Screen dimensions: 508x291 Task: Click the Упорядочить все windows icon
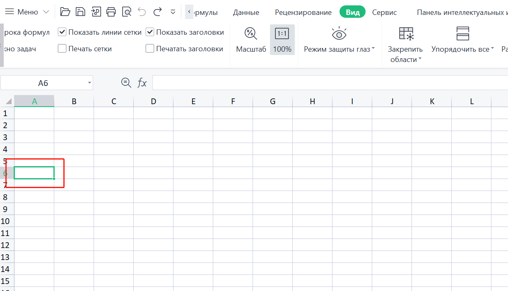462,33
